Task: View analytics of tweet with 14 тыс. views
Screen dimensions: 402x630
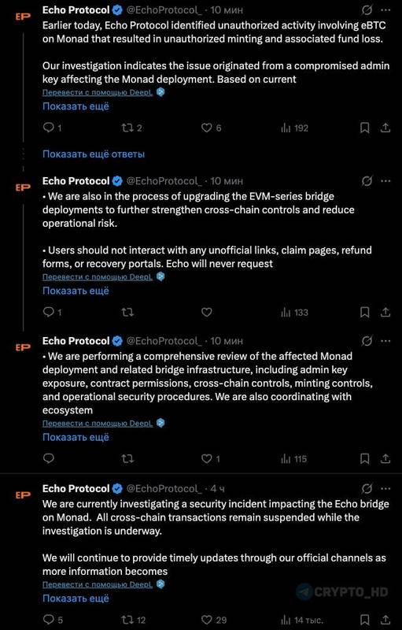Action: [302, 620]
